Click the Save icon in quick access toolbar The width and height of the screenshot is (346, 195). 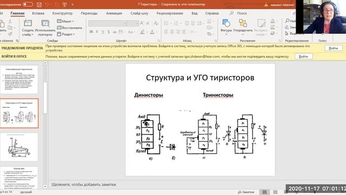[39, 5]
